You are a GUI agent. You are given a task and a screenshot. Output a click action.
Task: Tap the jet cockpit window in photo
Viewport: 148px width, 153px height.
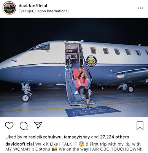coord(41,47)
